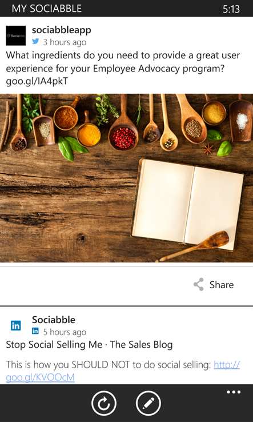Screen dimensions: 253x422
Task: Open the sociabbleapp username
Action: pos(62,30)
